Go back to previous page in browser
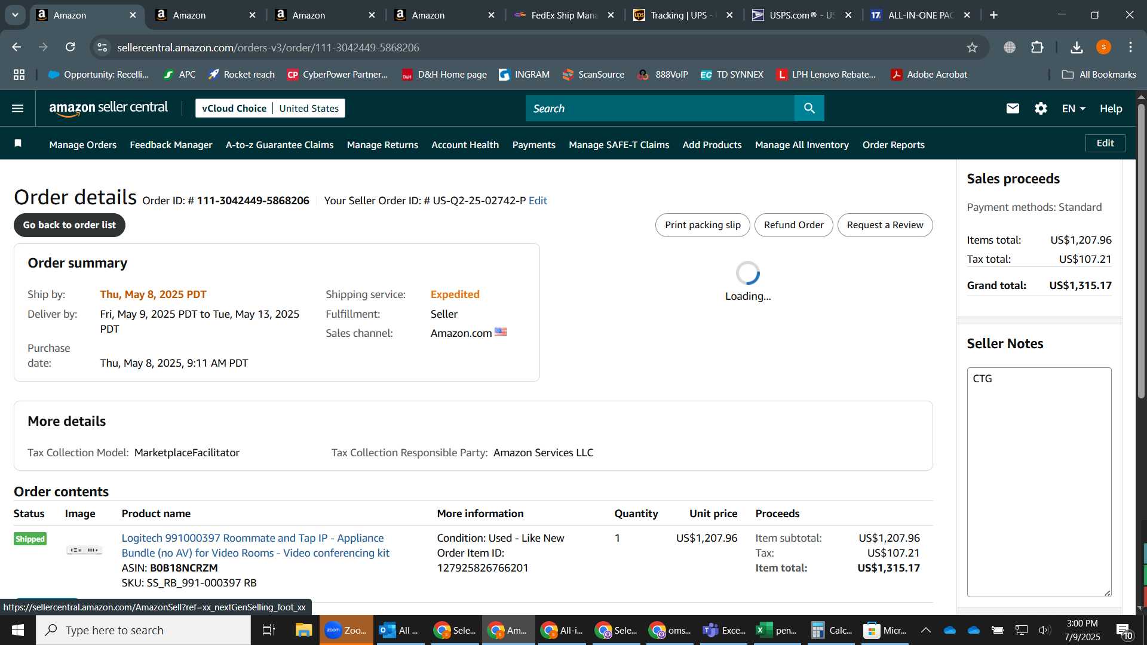 tap(17, 47)
